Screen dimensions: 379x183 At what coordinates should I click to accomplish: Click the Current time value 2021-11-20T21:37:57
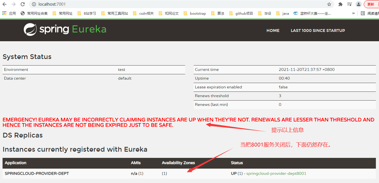307,69
